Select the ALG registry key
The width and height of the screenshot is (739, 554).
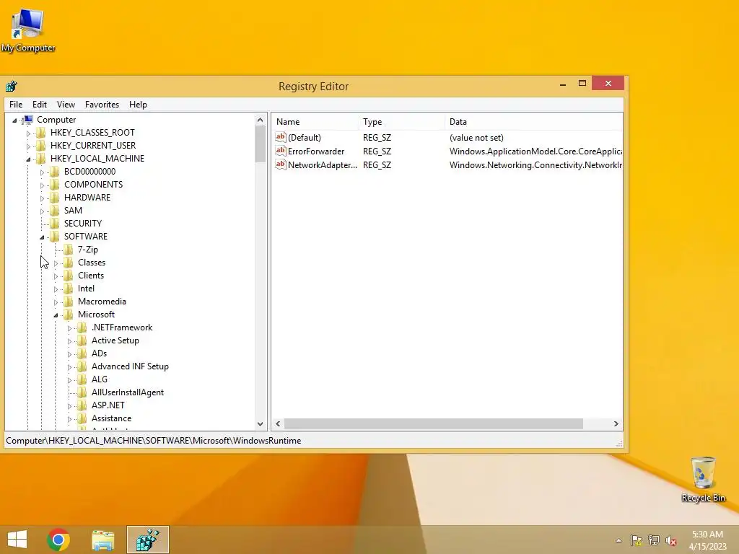(100, 379)
